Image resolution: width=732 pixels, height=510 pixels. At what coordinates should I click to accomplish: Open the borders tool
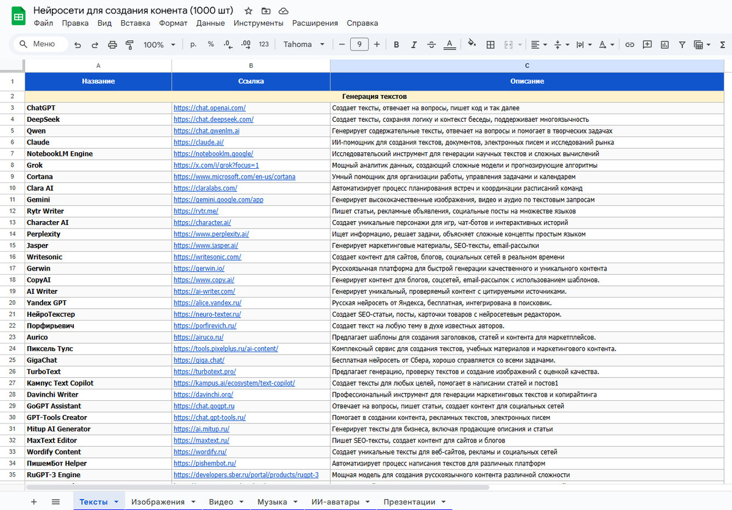tap(490, 44)
